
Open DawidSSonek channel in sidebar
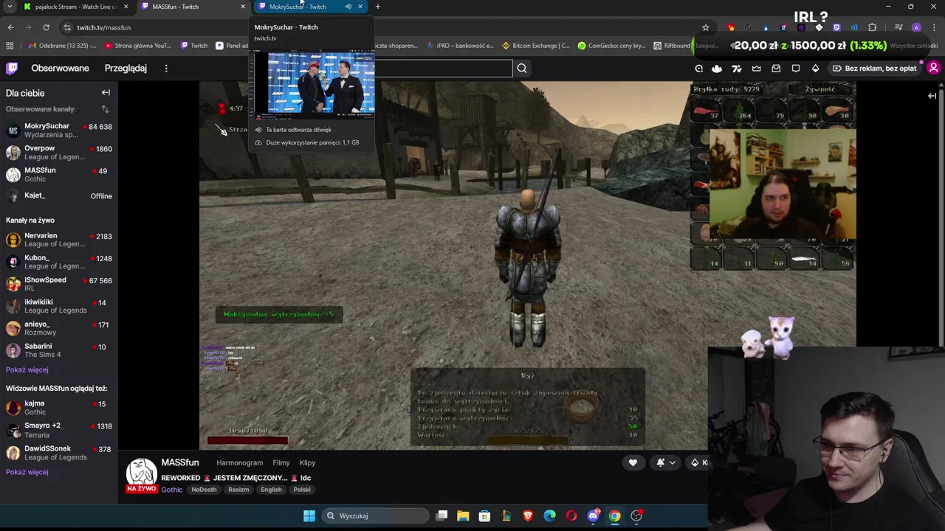(x=59, y=452)
